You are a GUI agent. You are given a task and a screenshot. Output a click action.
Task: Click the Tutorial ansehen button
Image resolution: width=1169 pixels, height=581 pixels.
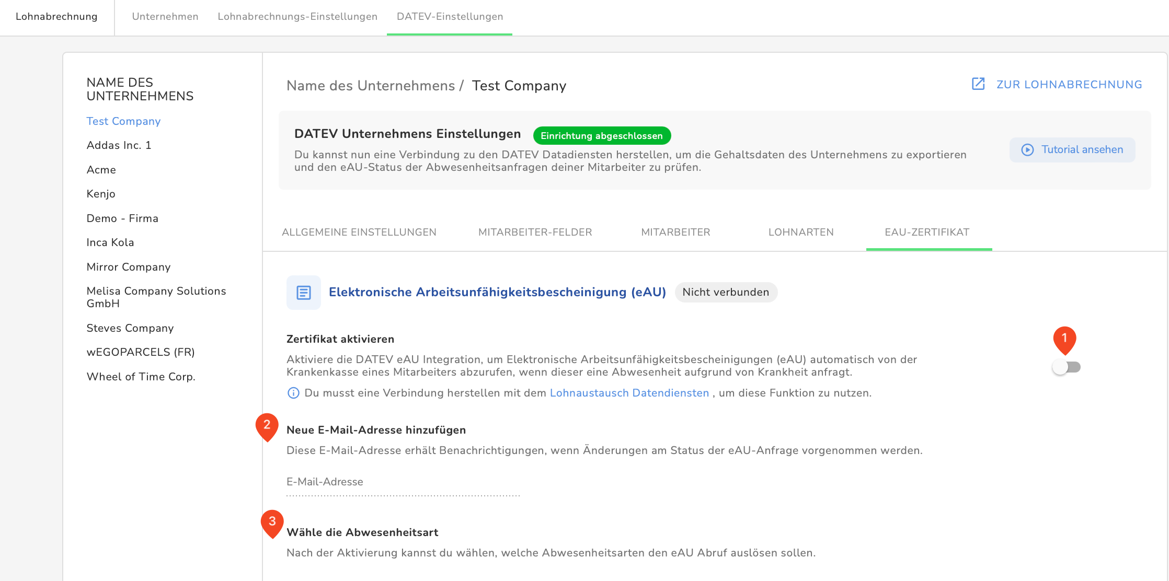click(x=1072, y=150)
